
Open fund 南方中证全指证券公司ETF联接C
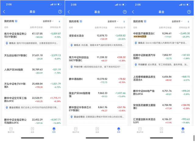(16, 35)
